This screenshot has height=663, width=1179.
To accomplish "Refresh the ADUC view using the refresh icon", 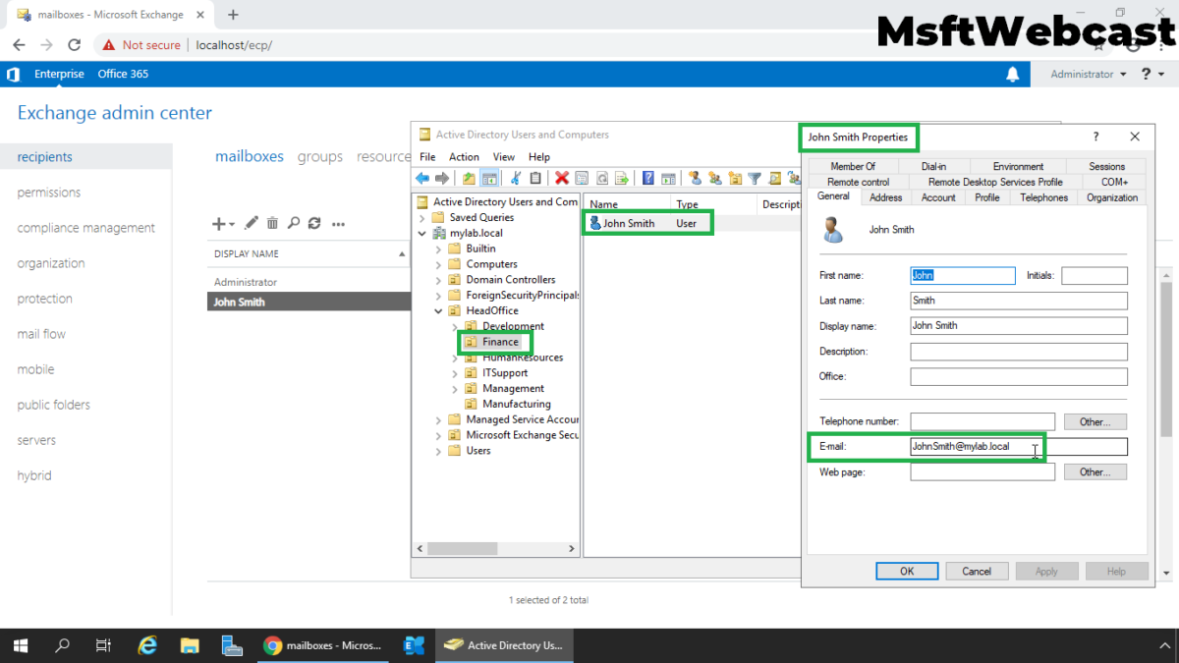I will [x=600, y=178].
